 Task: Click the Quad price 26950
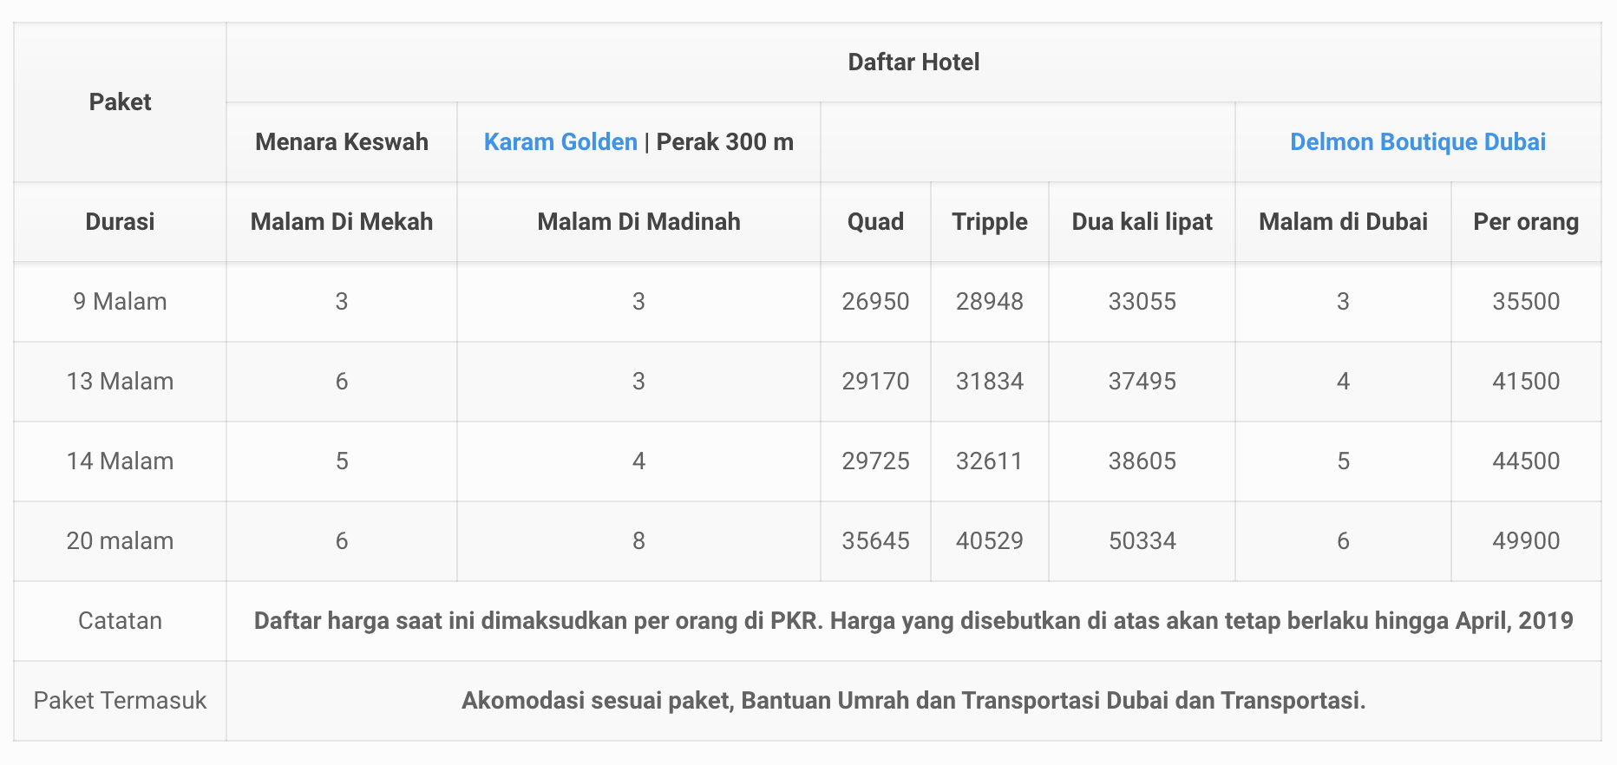click(x=875, y=302)
